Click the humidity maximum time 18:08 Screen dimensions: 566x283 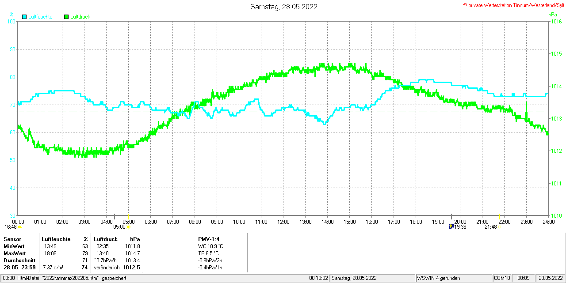50,253
